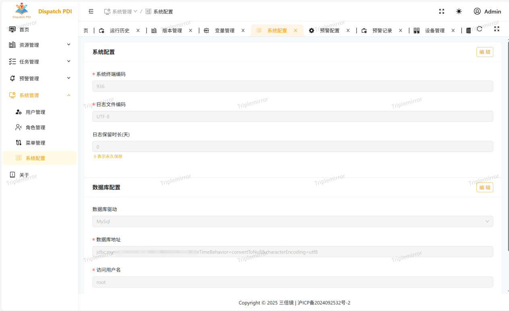Click the 设备管理 tab icon
509x311 pixels.
416,31
